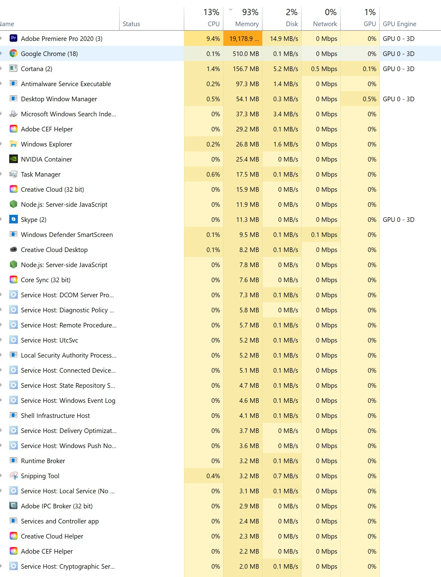Click the Snipping Tool scissors icon

[13, 475]
